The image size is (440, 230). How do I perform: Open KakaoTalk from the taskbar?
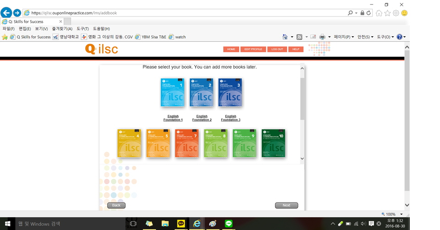coord(181,224)
